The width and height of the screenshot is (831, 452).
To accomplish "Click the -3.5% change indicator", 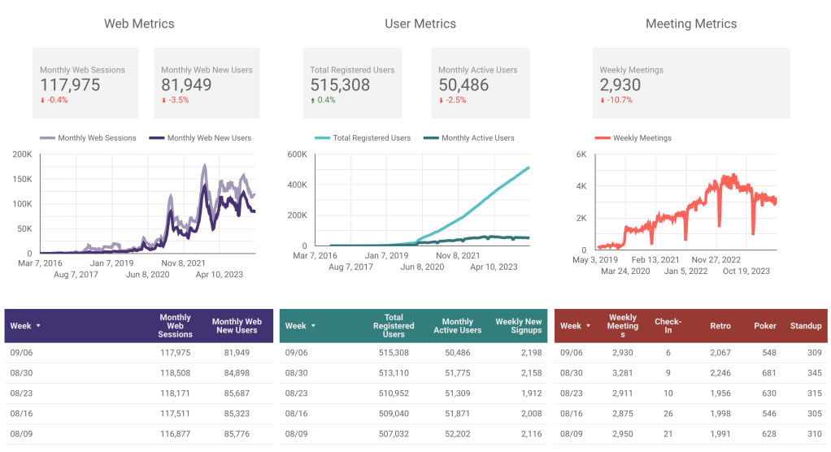I will pyautogui.click(x=176, y=100).
